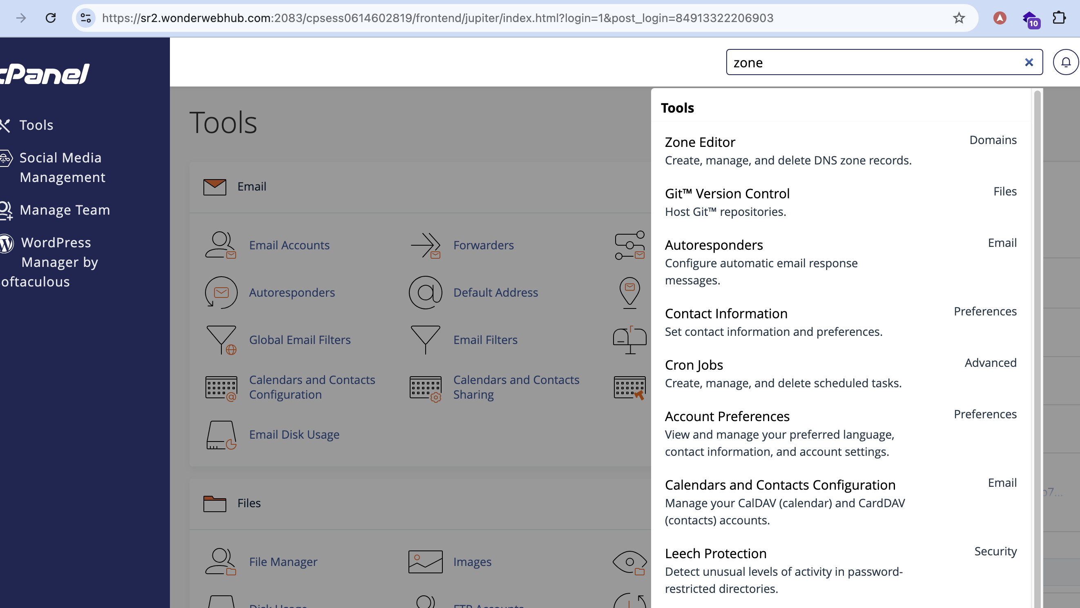The image size is (1080, 608).
Task: Click the Forwarders arrow icon
Action: (x=425, y=245)
